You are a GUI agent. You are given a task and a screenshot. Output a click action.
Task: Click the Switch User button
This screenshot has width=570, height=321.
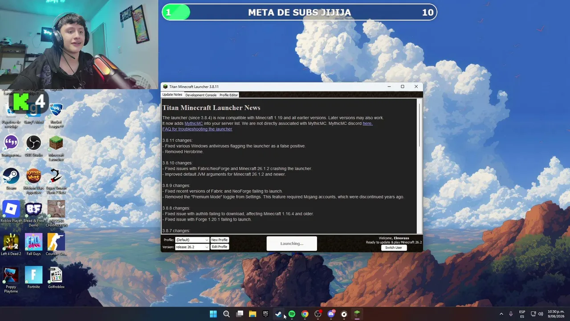394,247
